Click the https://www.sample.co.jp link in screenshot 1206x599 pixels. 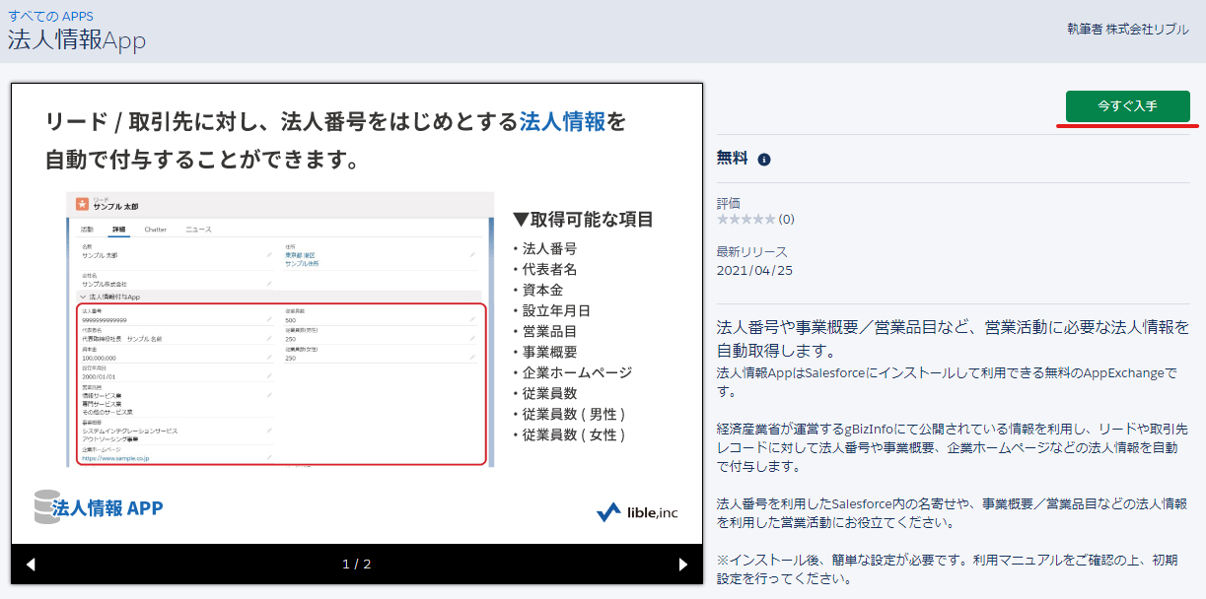pyautogui.click(x=115, y=458)
